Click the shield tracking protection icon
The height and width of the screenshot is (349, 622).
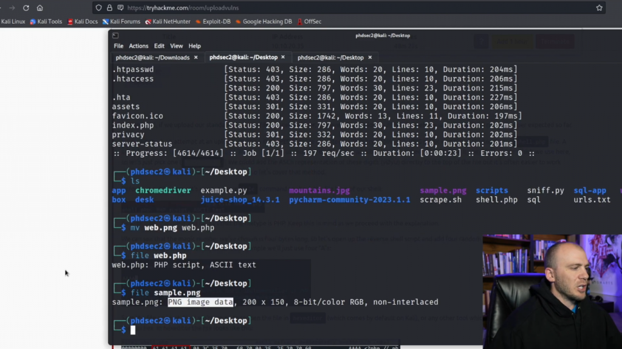(x=99, y=8)
